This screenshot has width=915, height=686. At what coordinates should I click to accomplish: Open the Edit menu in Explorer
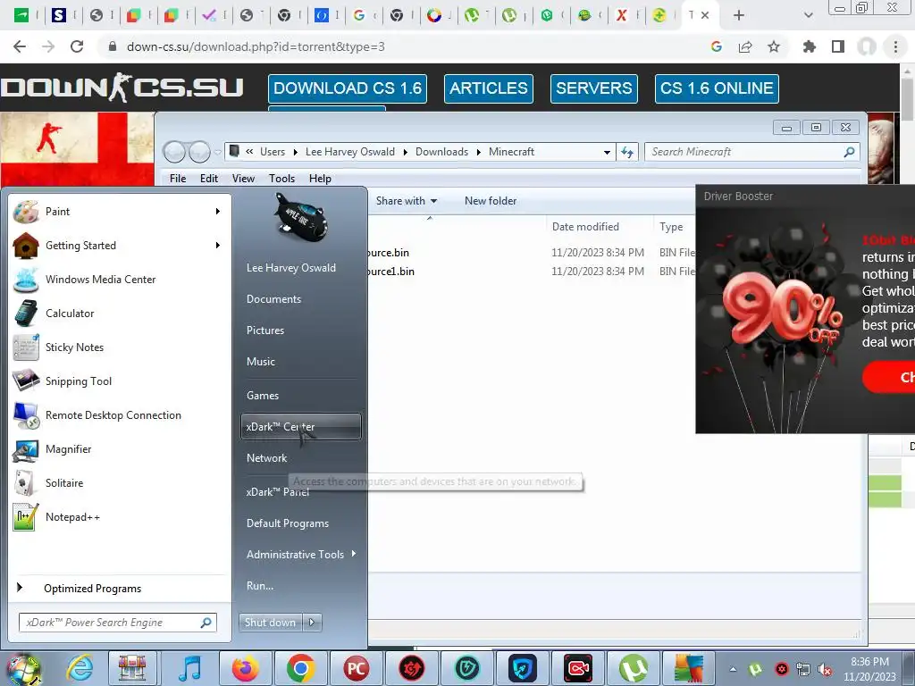(209, 179)
